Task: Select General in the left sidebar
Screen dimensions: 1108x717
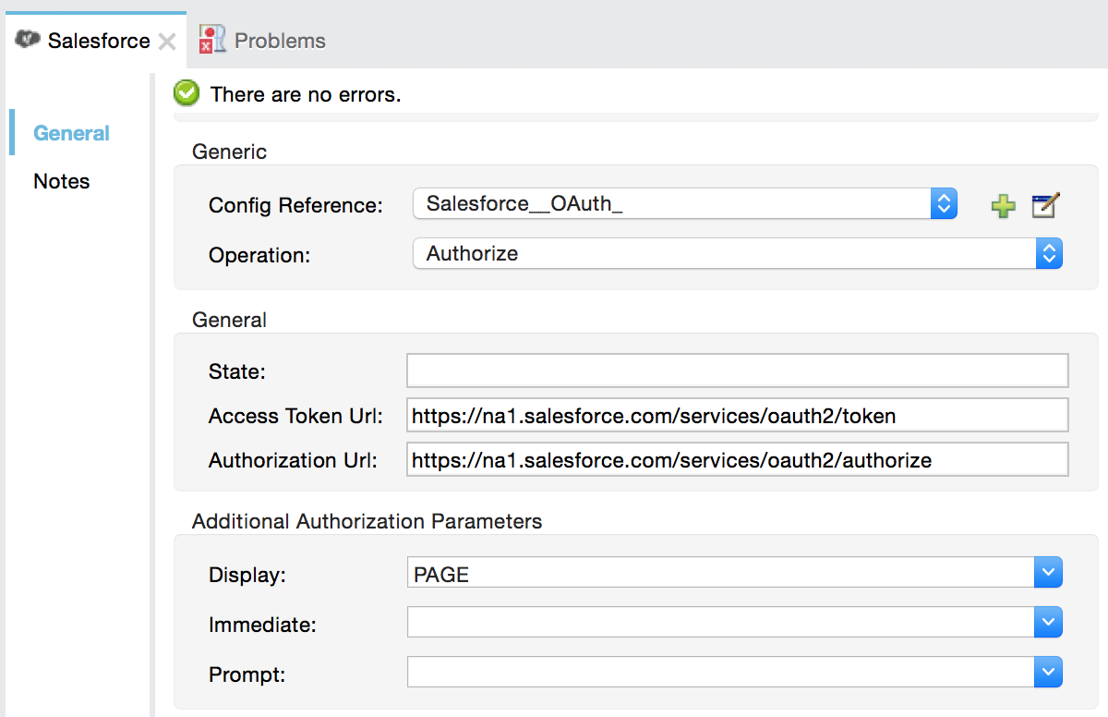Action: pos(70,133)
